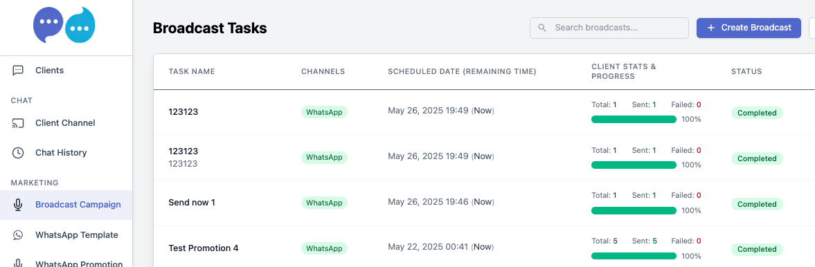Open the Client Channel menu item

pyautogui.click(x=66, y=123)
